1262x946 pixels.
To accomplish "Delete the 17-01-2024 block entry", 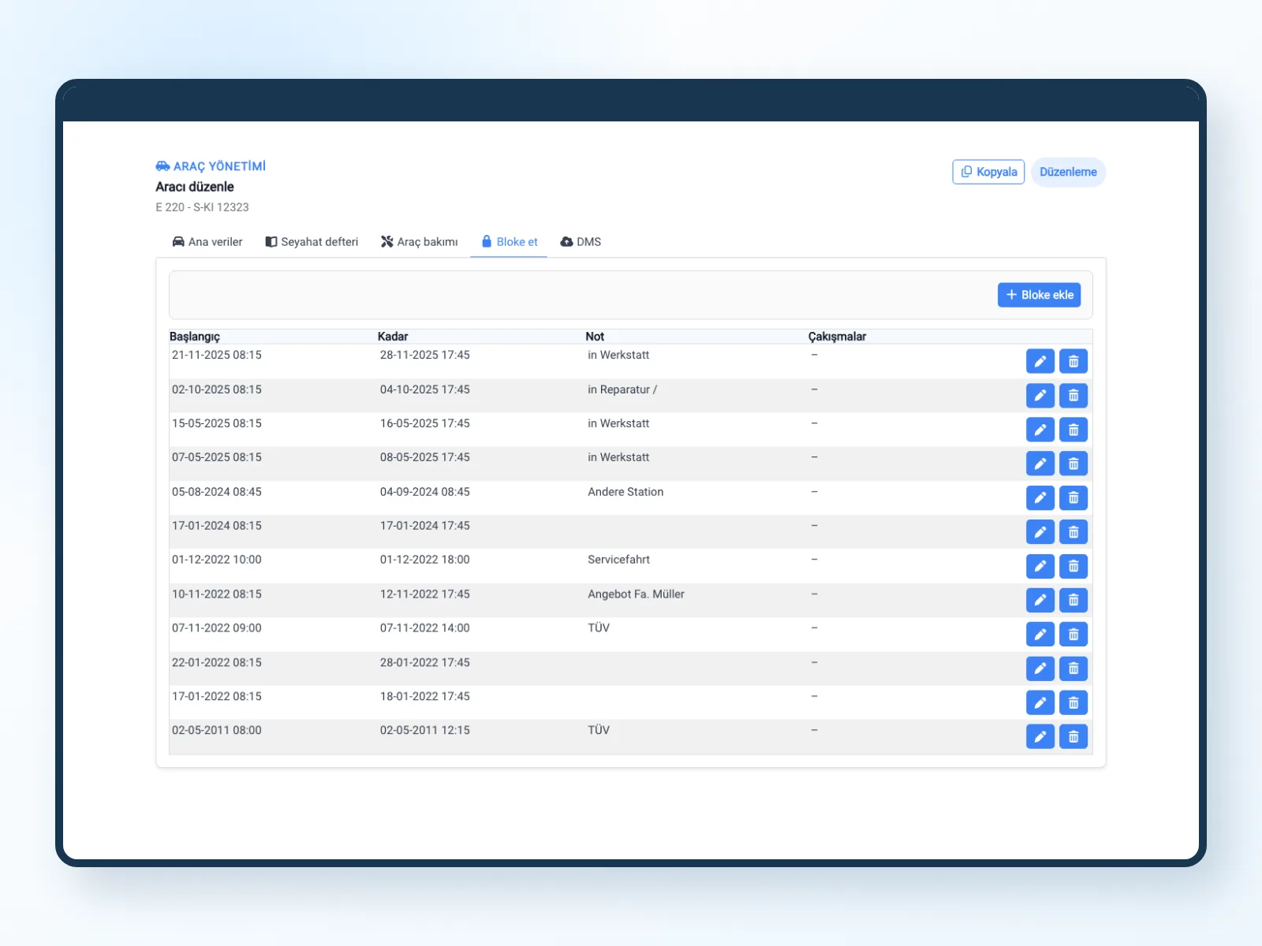I will pyautogui.click(x=1073, y=532).
